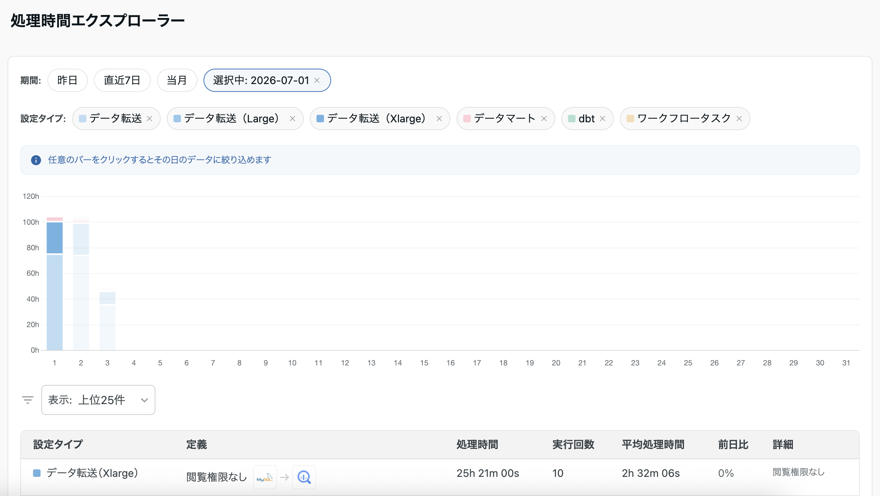Remove the データマート type filter

coord(544,119)
